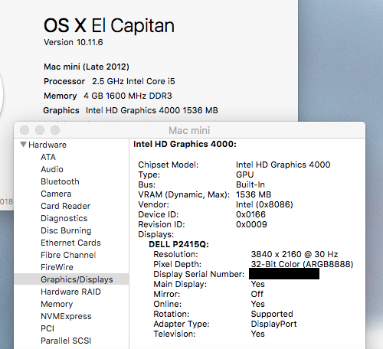Screen dimensions: 383x349
Task: Click the Mirror value Off
Action: click(x=257, y=294)
